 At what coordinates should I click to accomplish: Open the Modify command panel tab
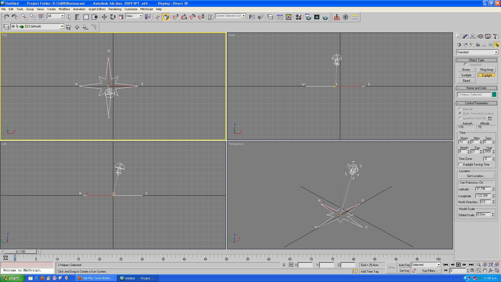[465, 37]
